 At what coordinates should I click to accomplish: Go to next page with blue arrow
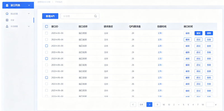[150, 105]
